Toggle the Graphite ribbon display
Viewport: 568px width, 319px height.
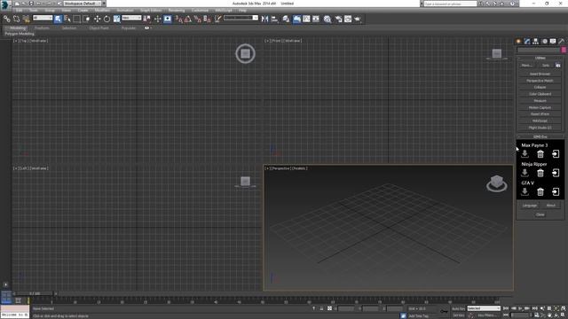click(x=296, y=19)
